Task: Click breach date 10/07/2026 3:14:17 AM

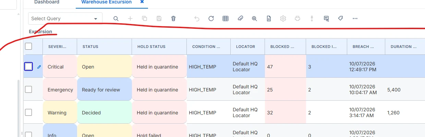Action: [x=363, y=113]
